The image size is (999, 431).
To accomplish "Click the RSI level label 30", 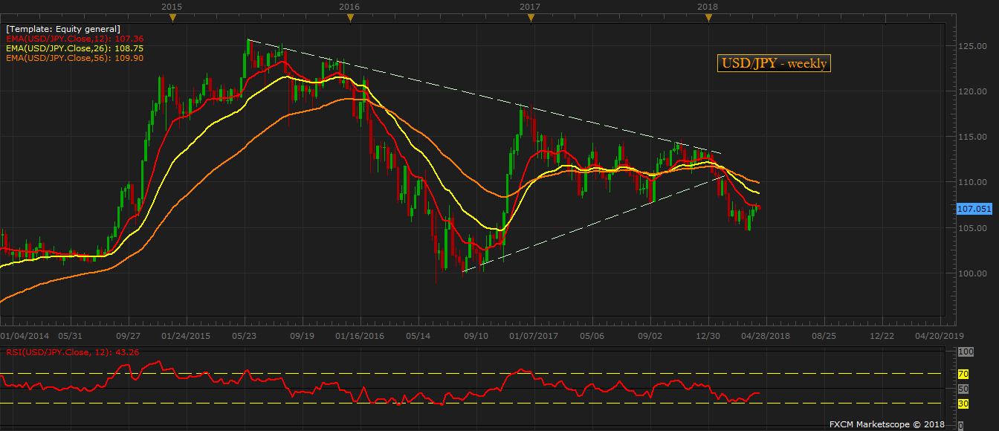I will point(962,404).
